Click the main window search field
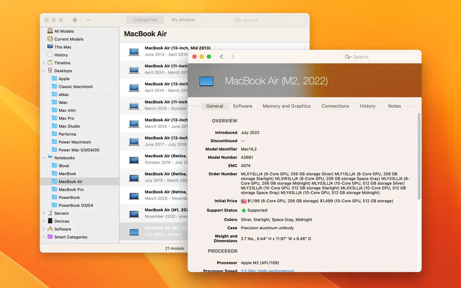 click(x=270, y=20)
